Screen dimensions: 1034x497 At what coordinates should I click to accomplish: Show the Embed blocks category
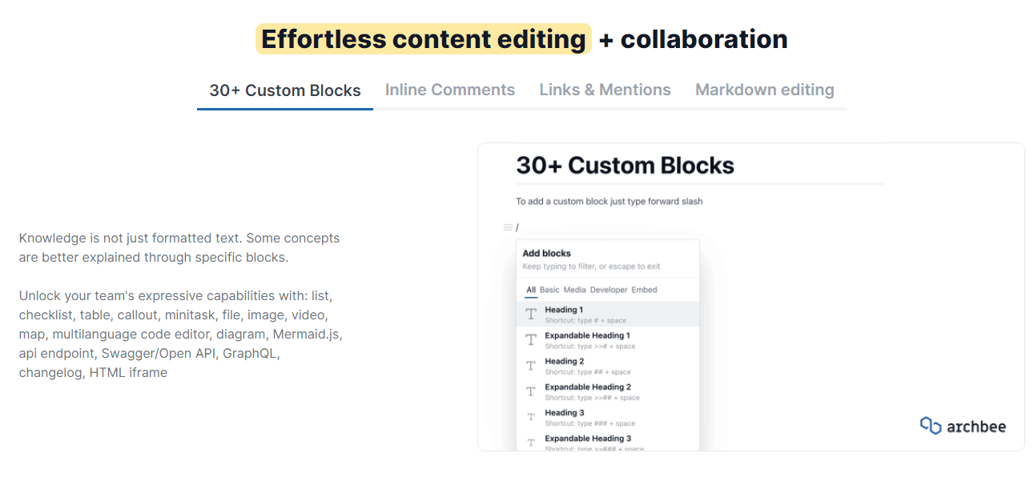point(644,290)
